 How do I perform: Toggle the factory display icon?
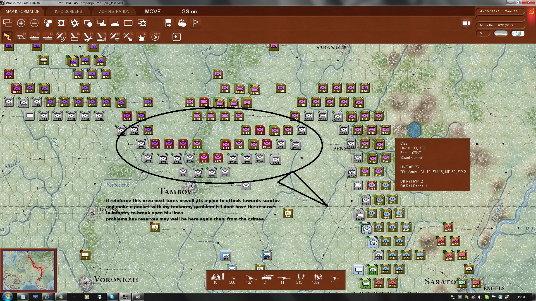point(115,23)
